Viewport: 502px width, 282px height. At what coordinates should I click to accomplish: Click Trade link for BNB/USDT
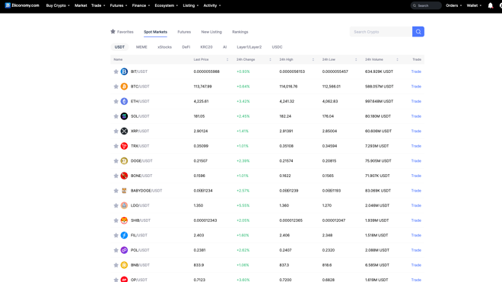416,265
